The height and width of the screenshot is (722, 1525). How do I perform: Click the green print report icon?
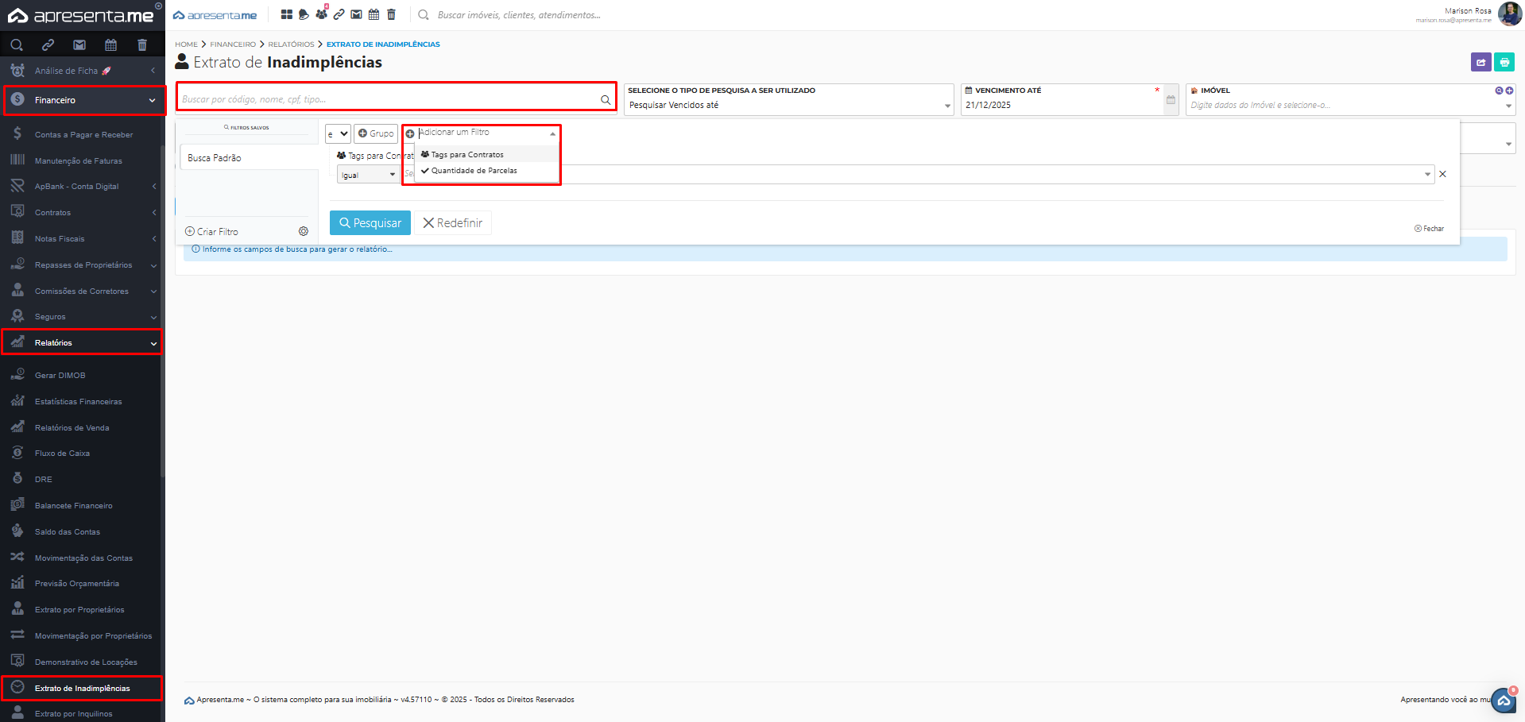(1504, 62)
